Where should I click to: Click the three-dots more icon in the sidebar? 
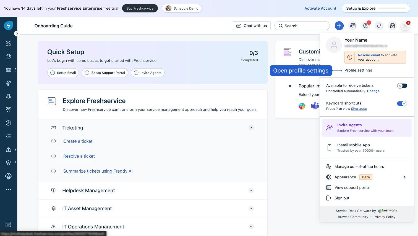(x=8, y=189)
